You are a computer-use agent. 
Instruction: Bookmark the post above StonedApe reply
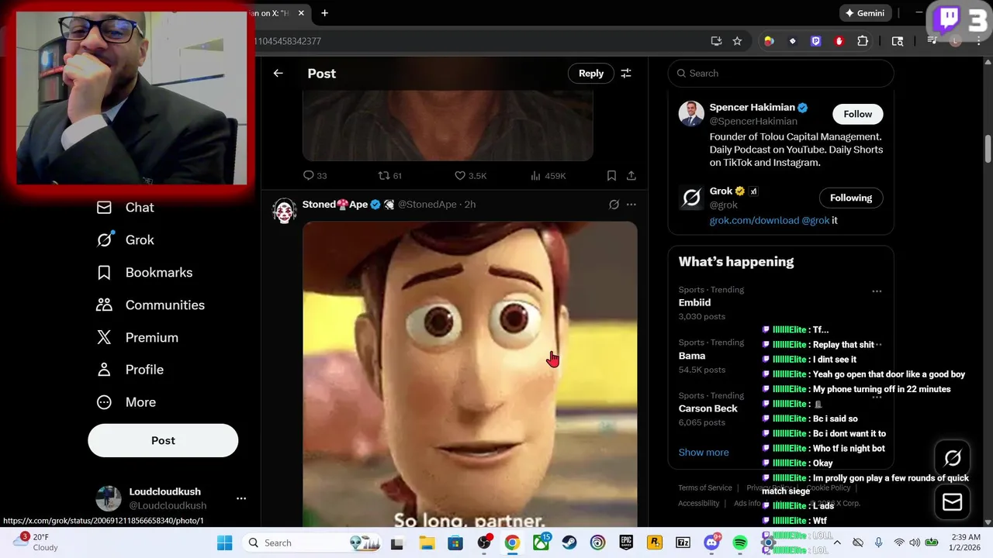point(611,176)
